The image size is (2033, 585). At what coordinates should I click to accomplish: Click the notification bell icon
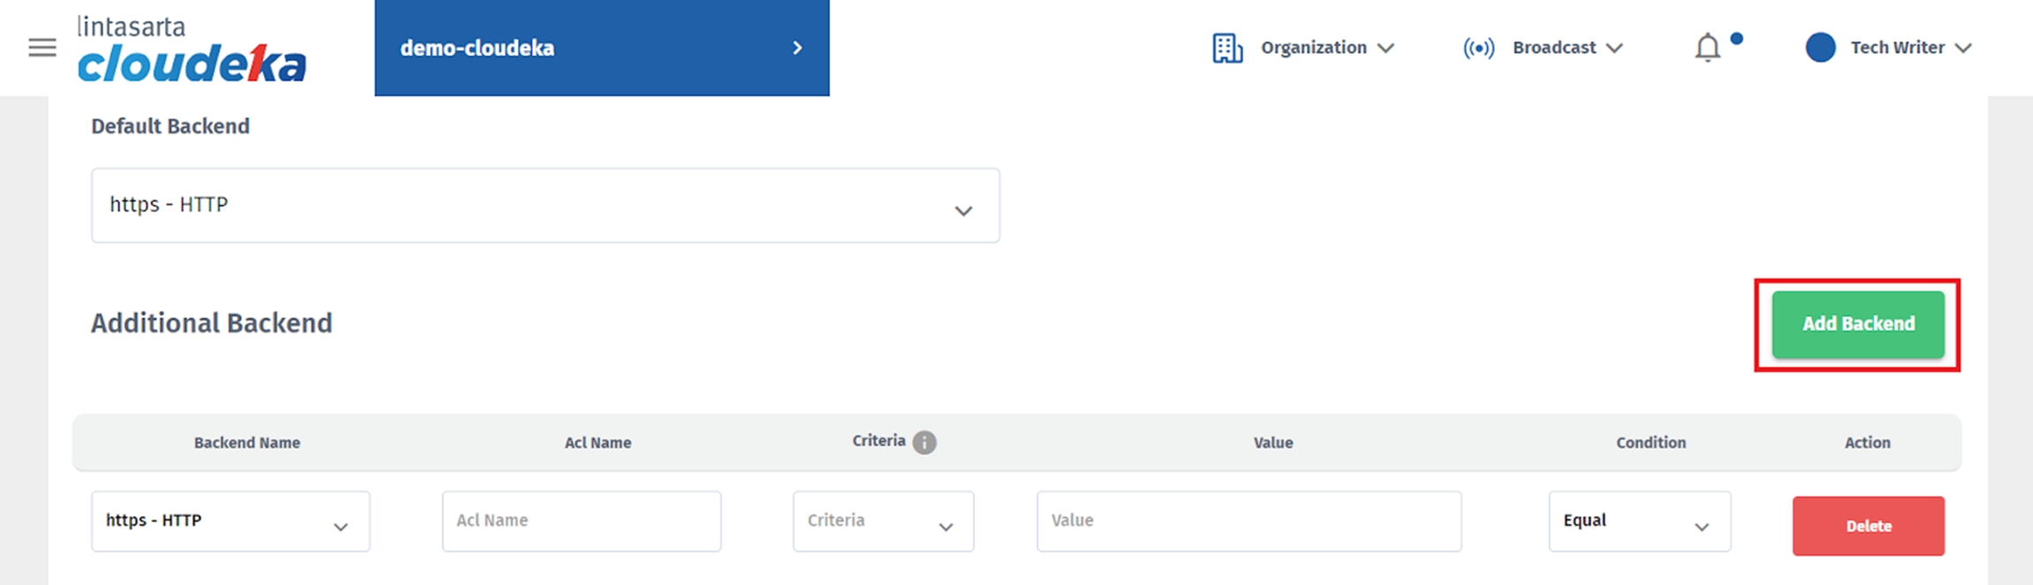tap(1707, 48)
